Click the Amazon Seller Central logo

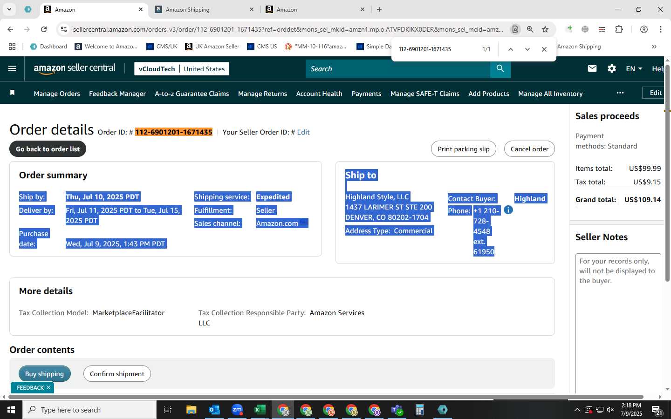click(75, 68)
